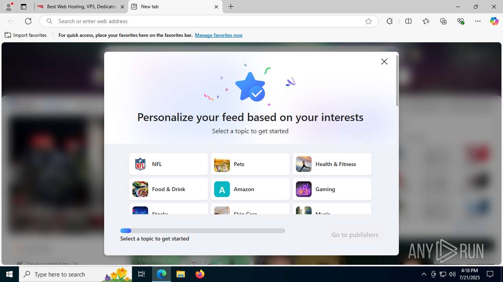Select the NFL topic
Image resolution: width=503 pixels, height=282 pixels.
click(169, 164)
